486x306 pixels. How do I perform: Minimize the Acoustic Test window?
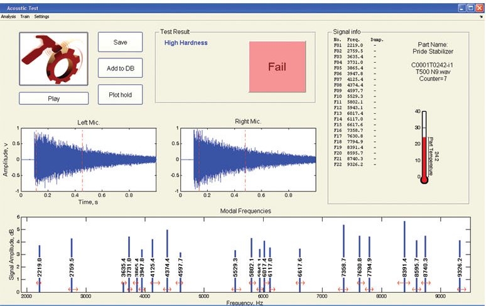[462, 8]
